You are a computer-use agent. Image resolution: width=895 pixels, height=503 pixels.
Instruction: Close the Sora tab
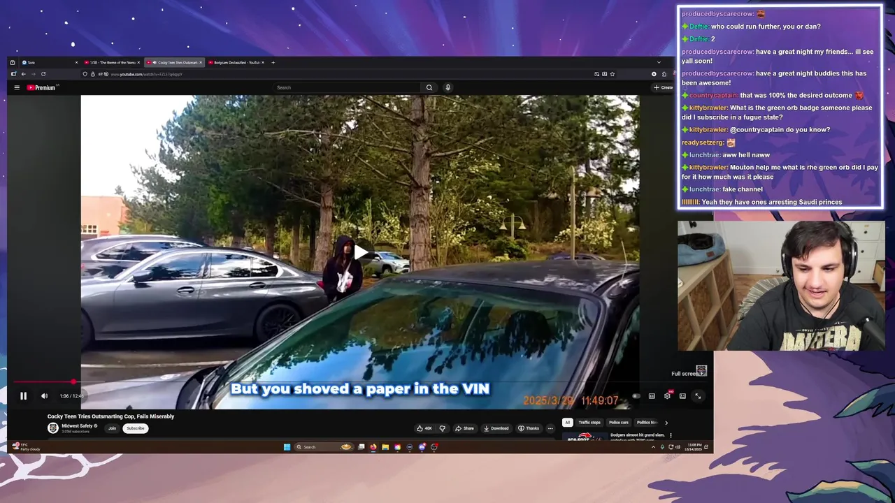(76, 62)
